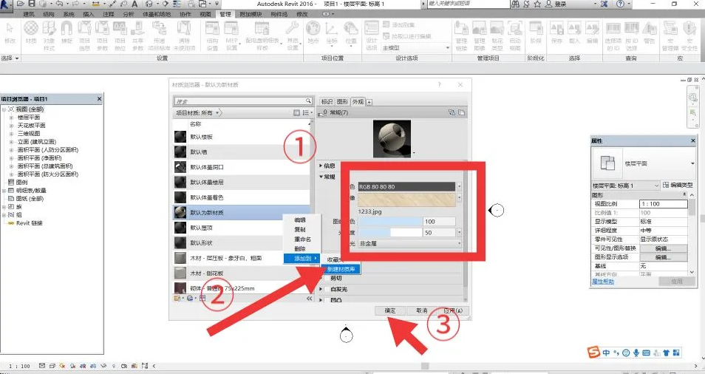Image resolution: width=705 pixels, height=374 pixels.
Task: Open 对象样式 Object Styles ribbon tool
Action: pyautogui.click(x=49, y=35)
